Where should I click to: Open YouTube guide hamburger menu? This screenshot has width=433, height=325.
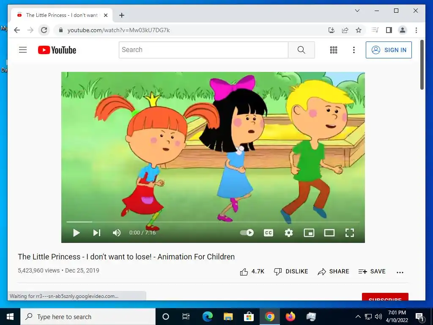point(23,50)
